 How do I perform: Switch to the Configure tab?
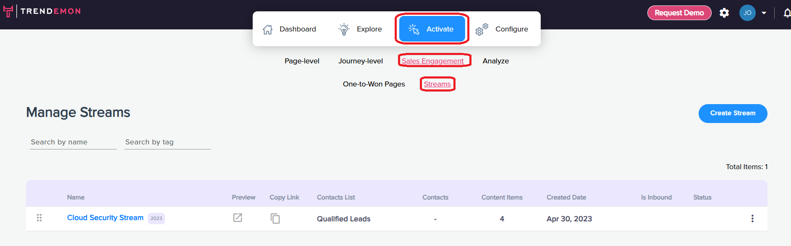click(x=502, y=29)
